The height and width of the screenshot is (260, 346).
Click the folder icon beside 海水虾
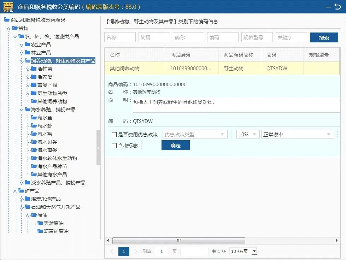pos(34,126)
